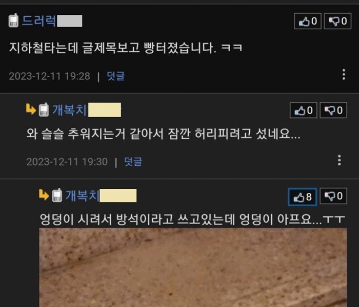Viewport: 359px width, 307px height.
Task: Select the 지하철타는데 comment text
Action: click(126, 48)
